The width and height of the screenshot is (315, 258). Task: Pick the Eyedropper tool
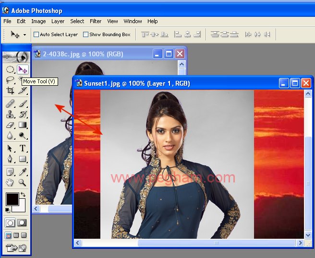tap(23, 172)
